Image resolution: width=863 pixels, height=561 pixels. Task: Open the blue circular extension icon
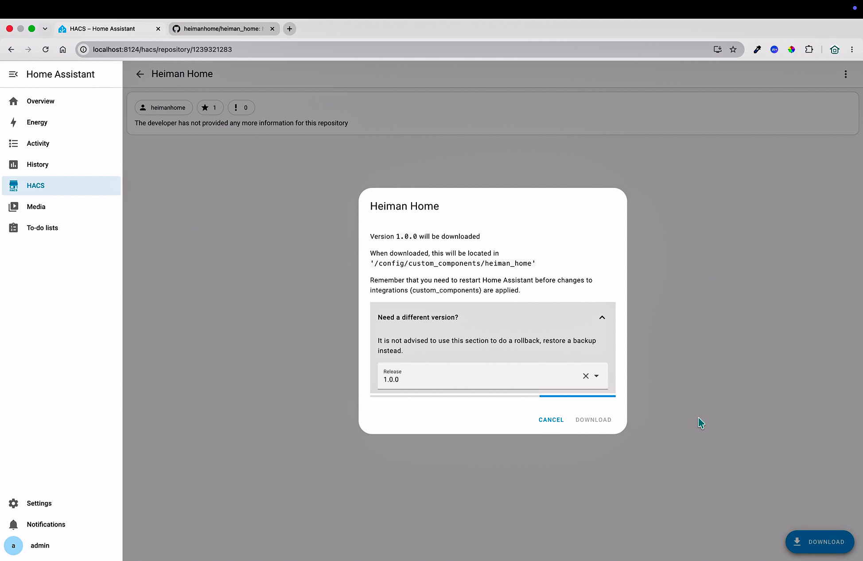774,50
